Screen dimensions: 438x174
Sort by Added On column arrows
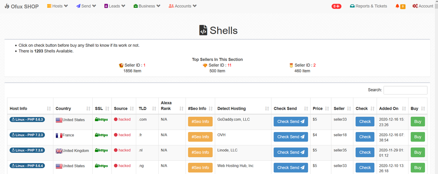pos(404,108)
